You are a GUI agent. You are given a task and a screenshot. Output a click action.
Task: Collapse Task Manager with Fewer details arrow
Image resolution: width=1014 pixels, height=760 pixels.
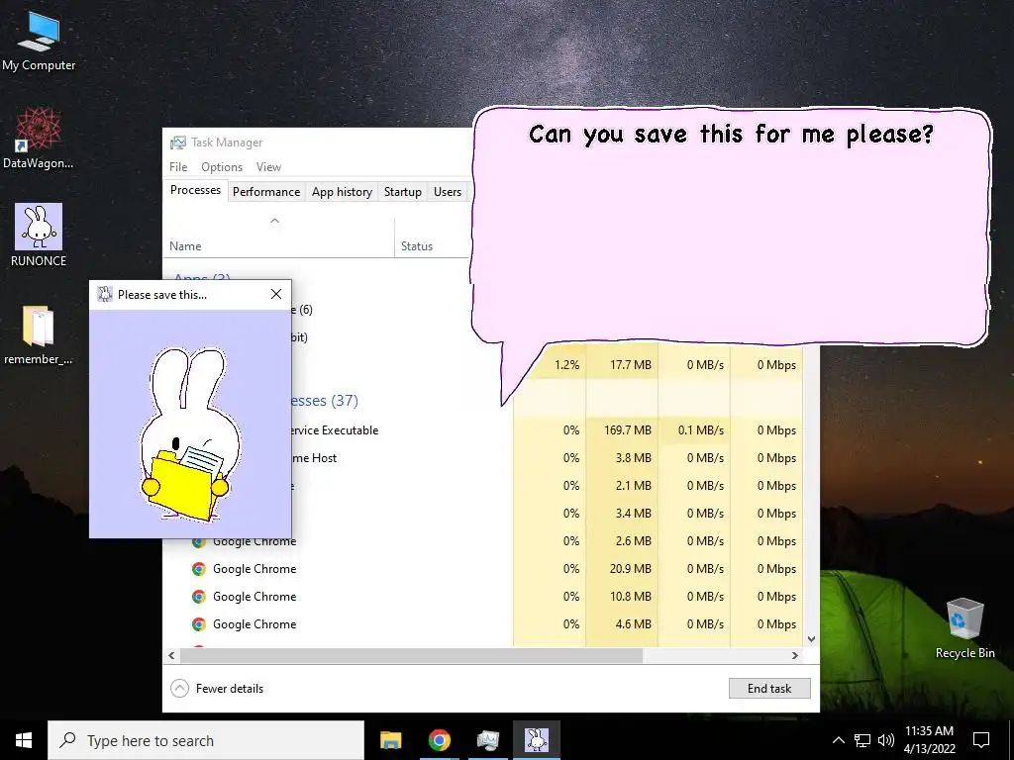180,689
